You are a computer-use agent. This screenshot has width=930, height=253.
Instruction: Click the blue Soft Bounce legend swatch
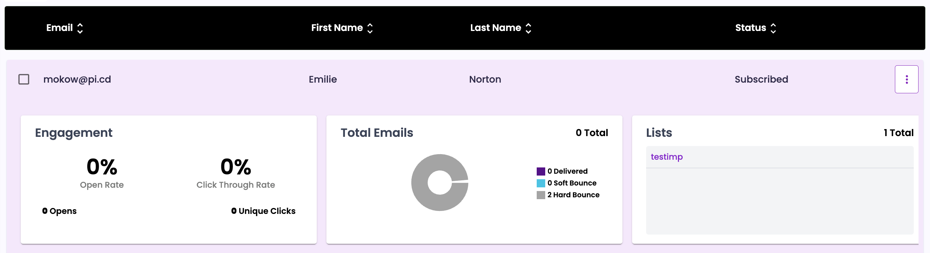pyautogui.click(x=541, y=183)
